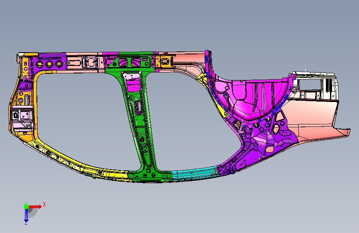Click the red "X" axis label
Screen dimensions: 359x233
(x=44, y=204)
